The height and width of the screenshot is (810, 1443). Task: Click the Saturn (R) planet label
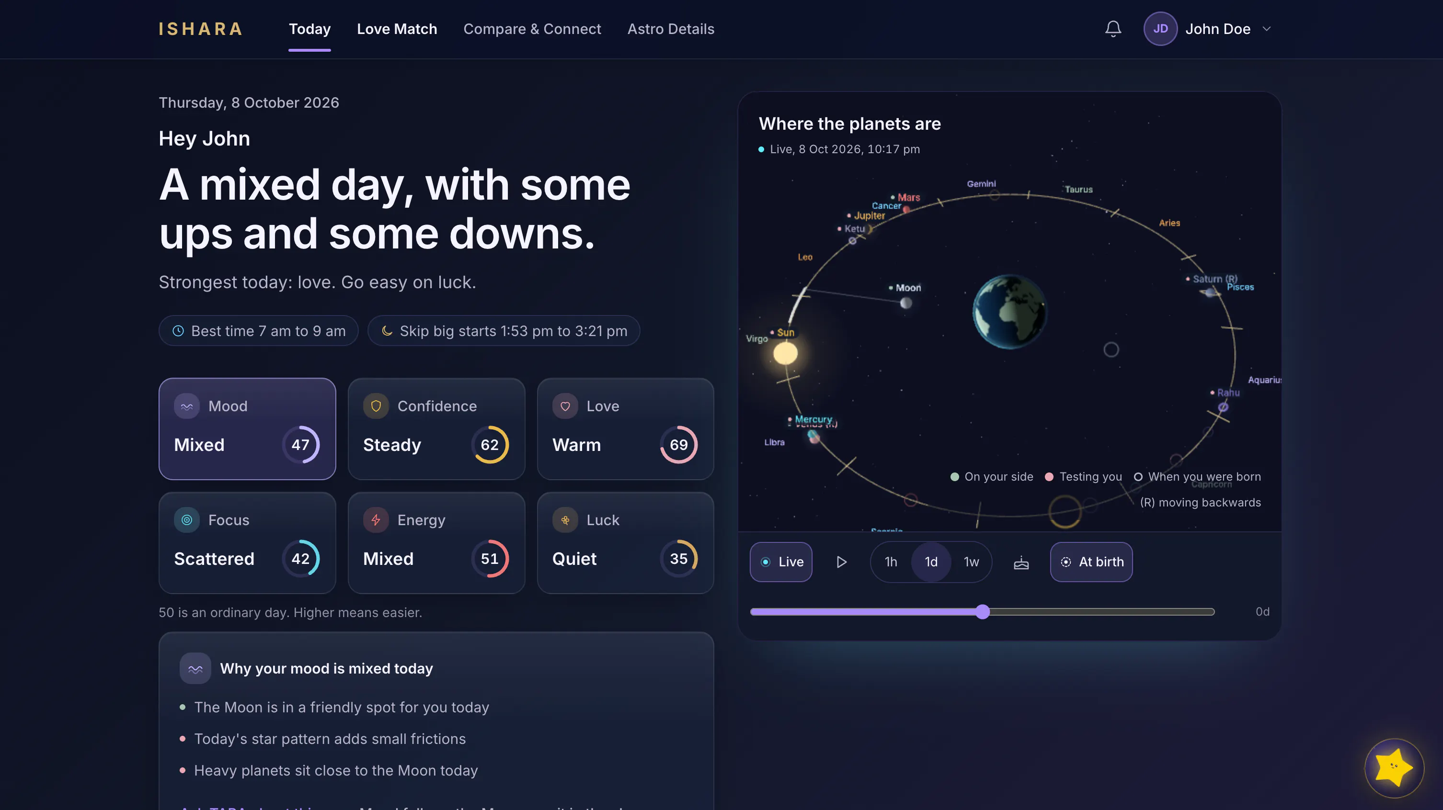point(1212,279)
